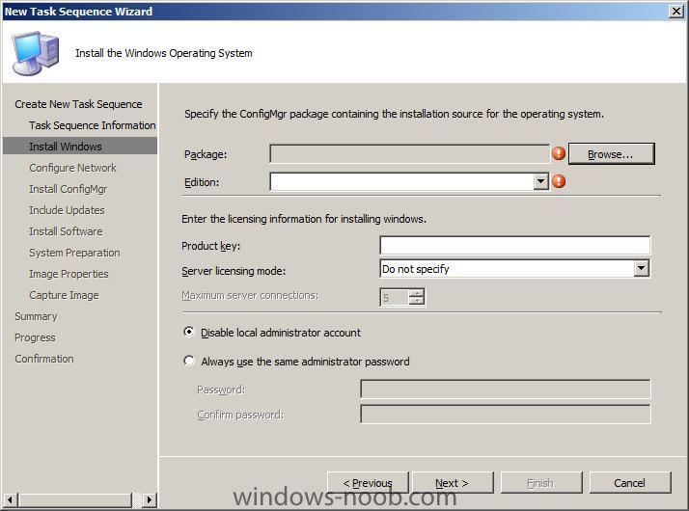Select the Configure Network step
Screen dimensions: 689x511
click(x=73, y=168)
